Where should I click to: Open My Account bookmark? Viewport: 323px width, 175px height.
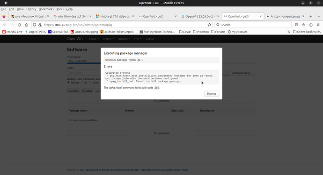click(237, 32)
